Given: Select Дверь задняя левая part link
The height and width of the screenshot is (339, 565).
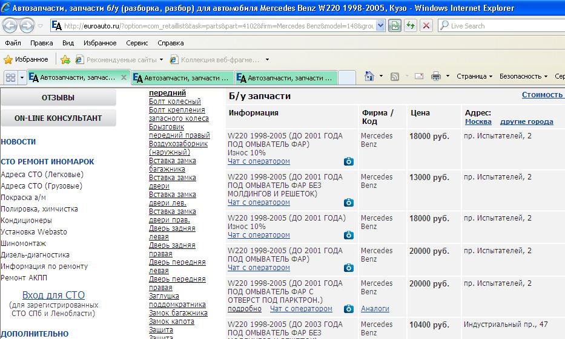Looking at the screenshot, I should 172,232.
